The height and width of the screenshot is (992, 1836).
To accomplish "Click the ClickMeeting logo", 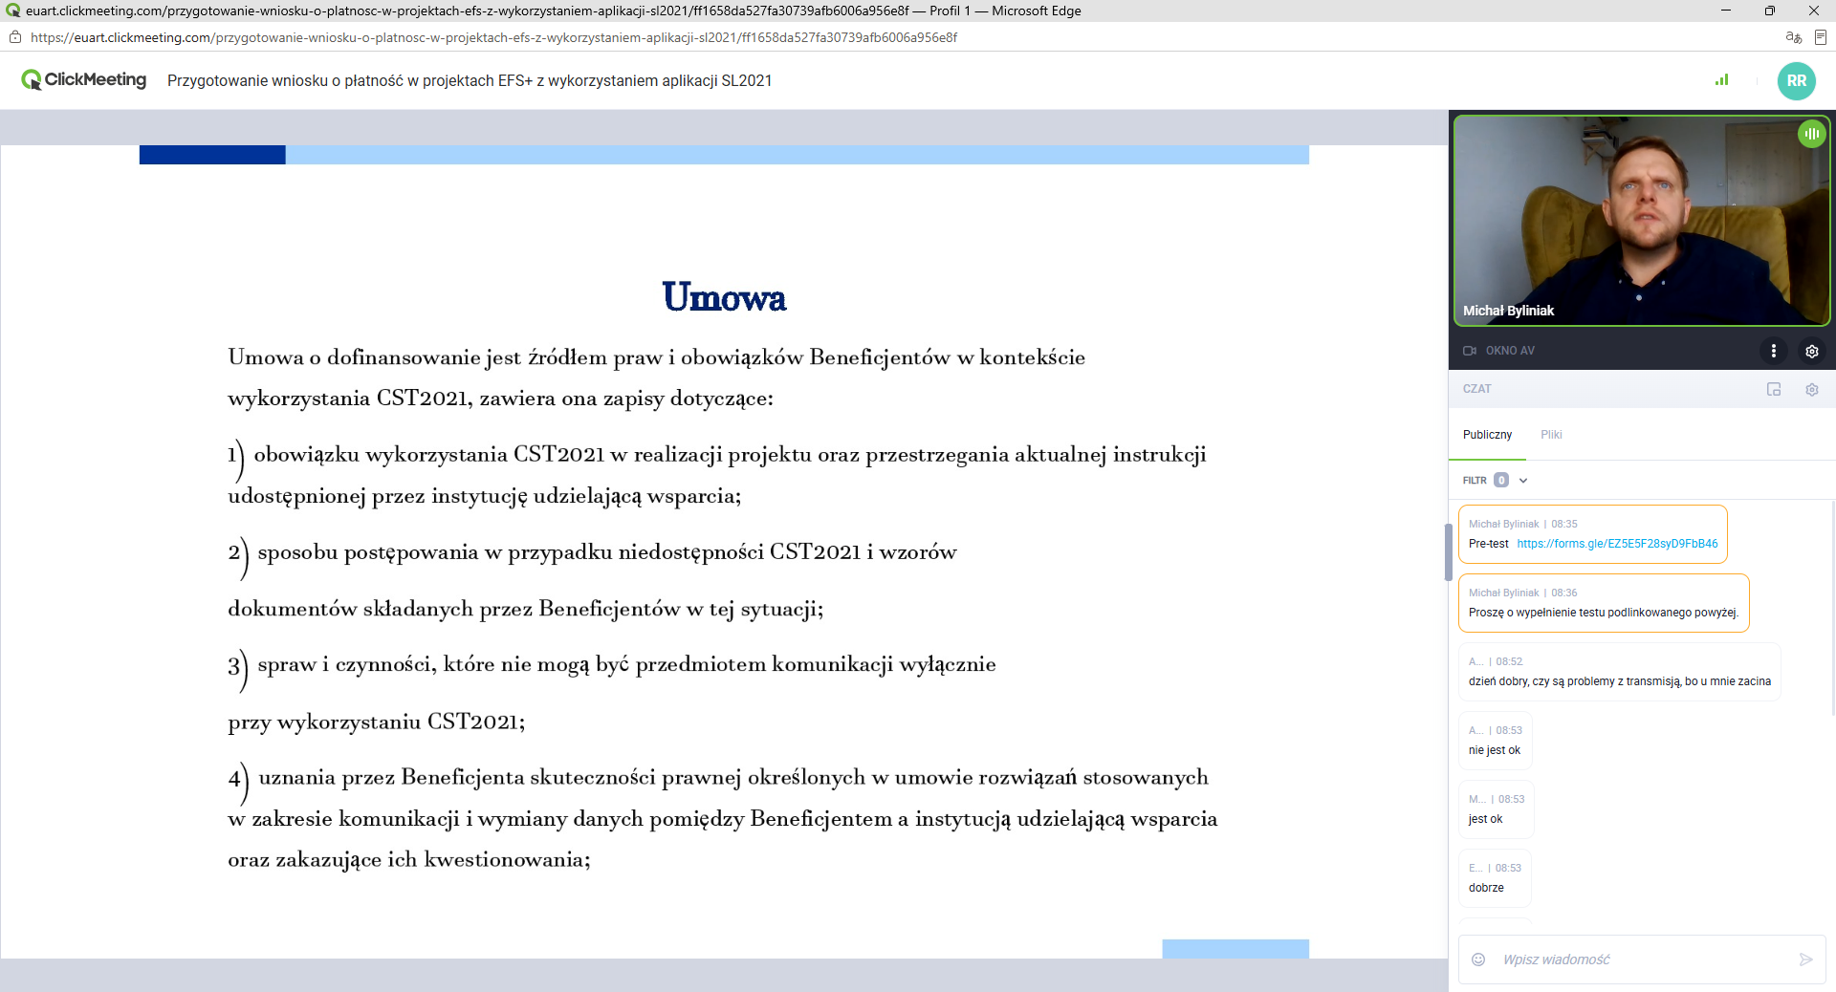I will pyautogui.click(x=84, y=80).
